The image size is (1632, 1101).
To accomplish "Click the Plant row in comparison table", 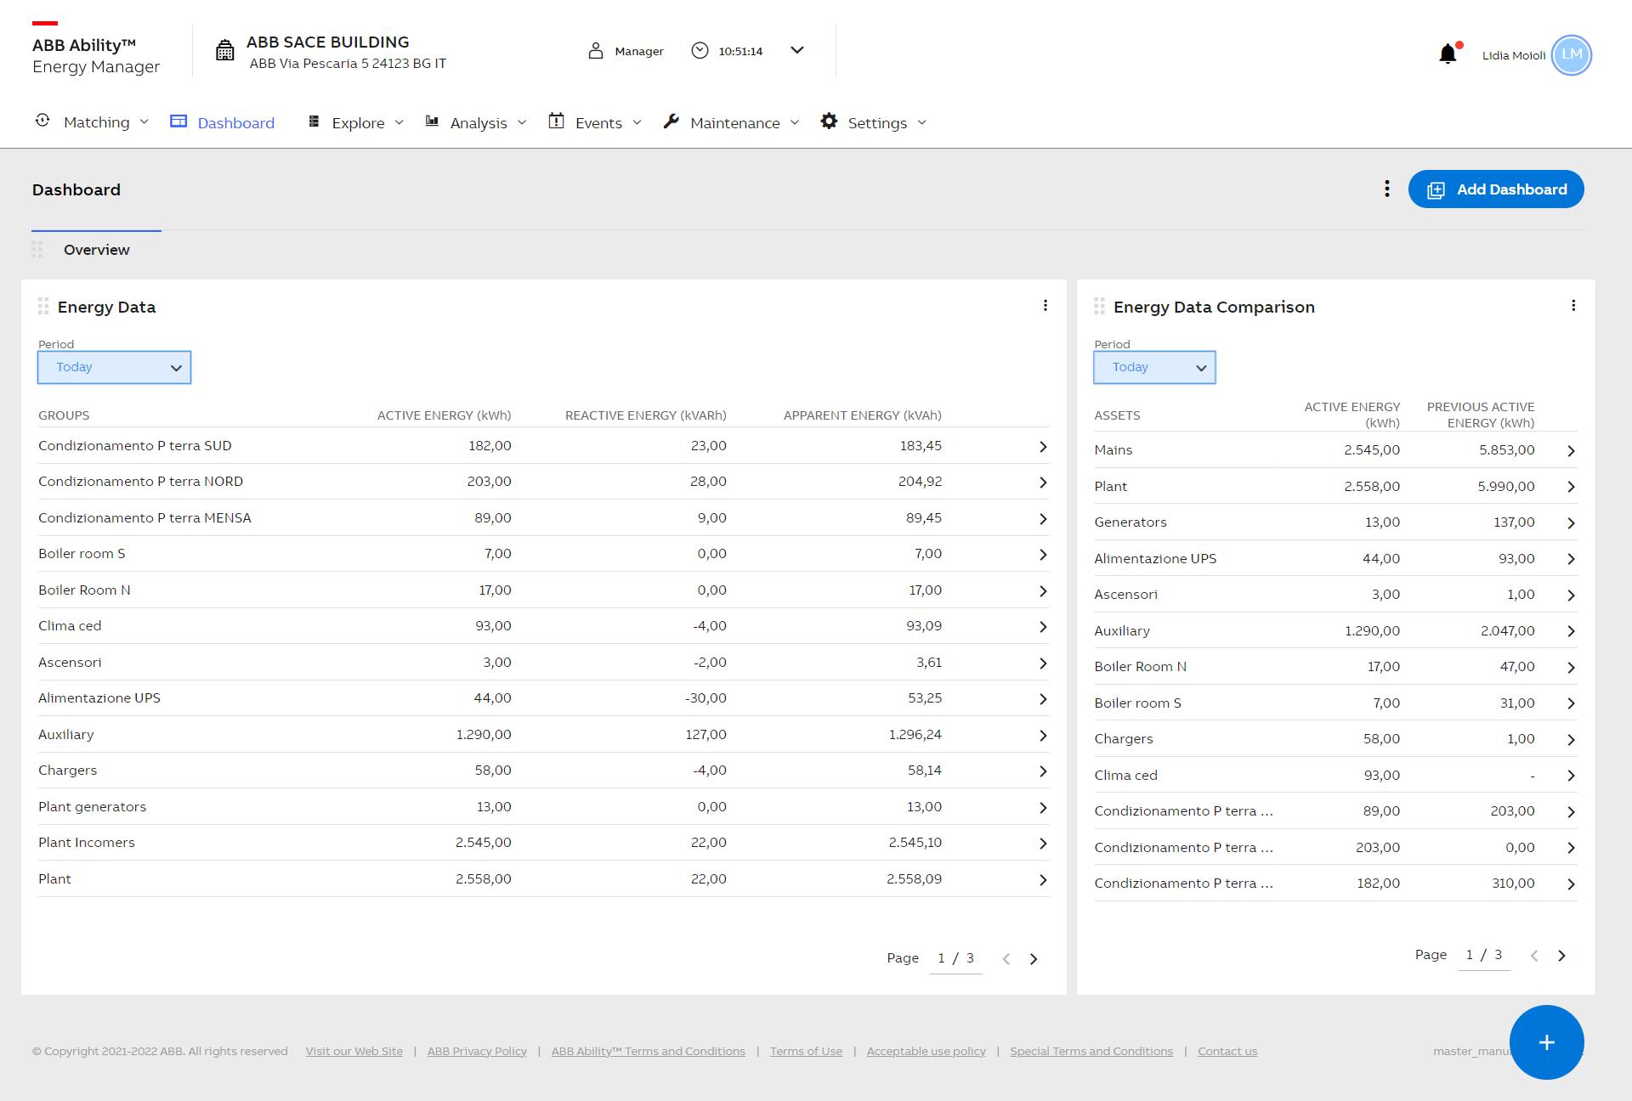I will pyautogui.click(x=1335, y=486).
